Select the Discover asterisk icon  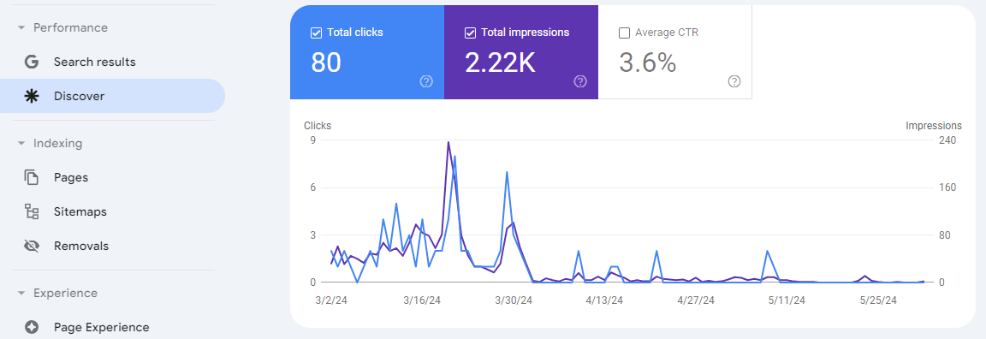pos(32,96)
